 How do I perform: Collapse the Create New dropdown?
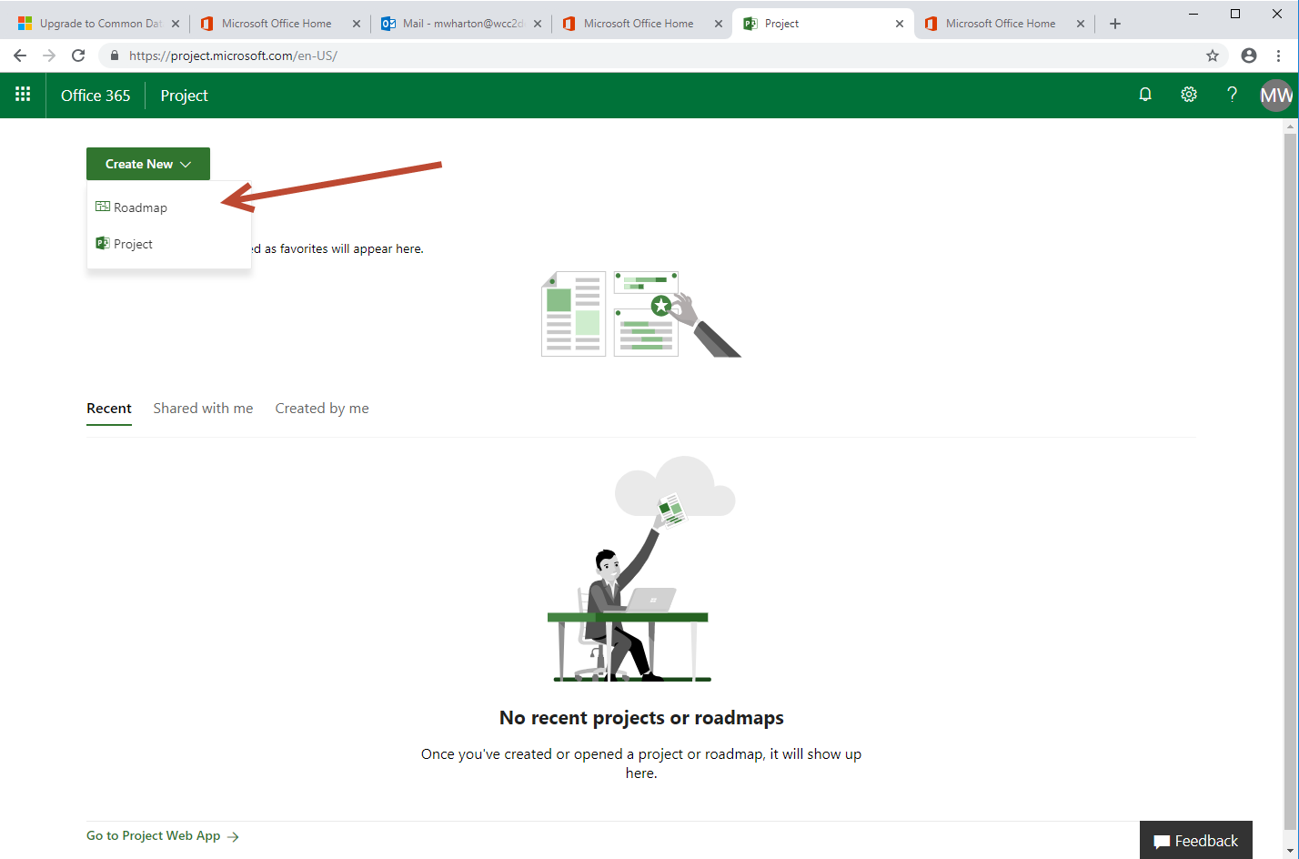point(148,164)
